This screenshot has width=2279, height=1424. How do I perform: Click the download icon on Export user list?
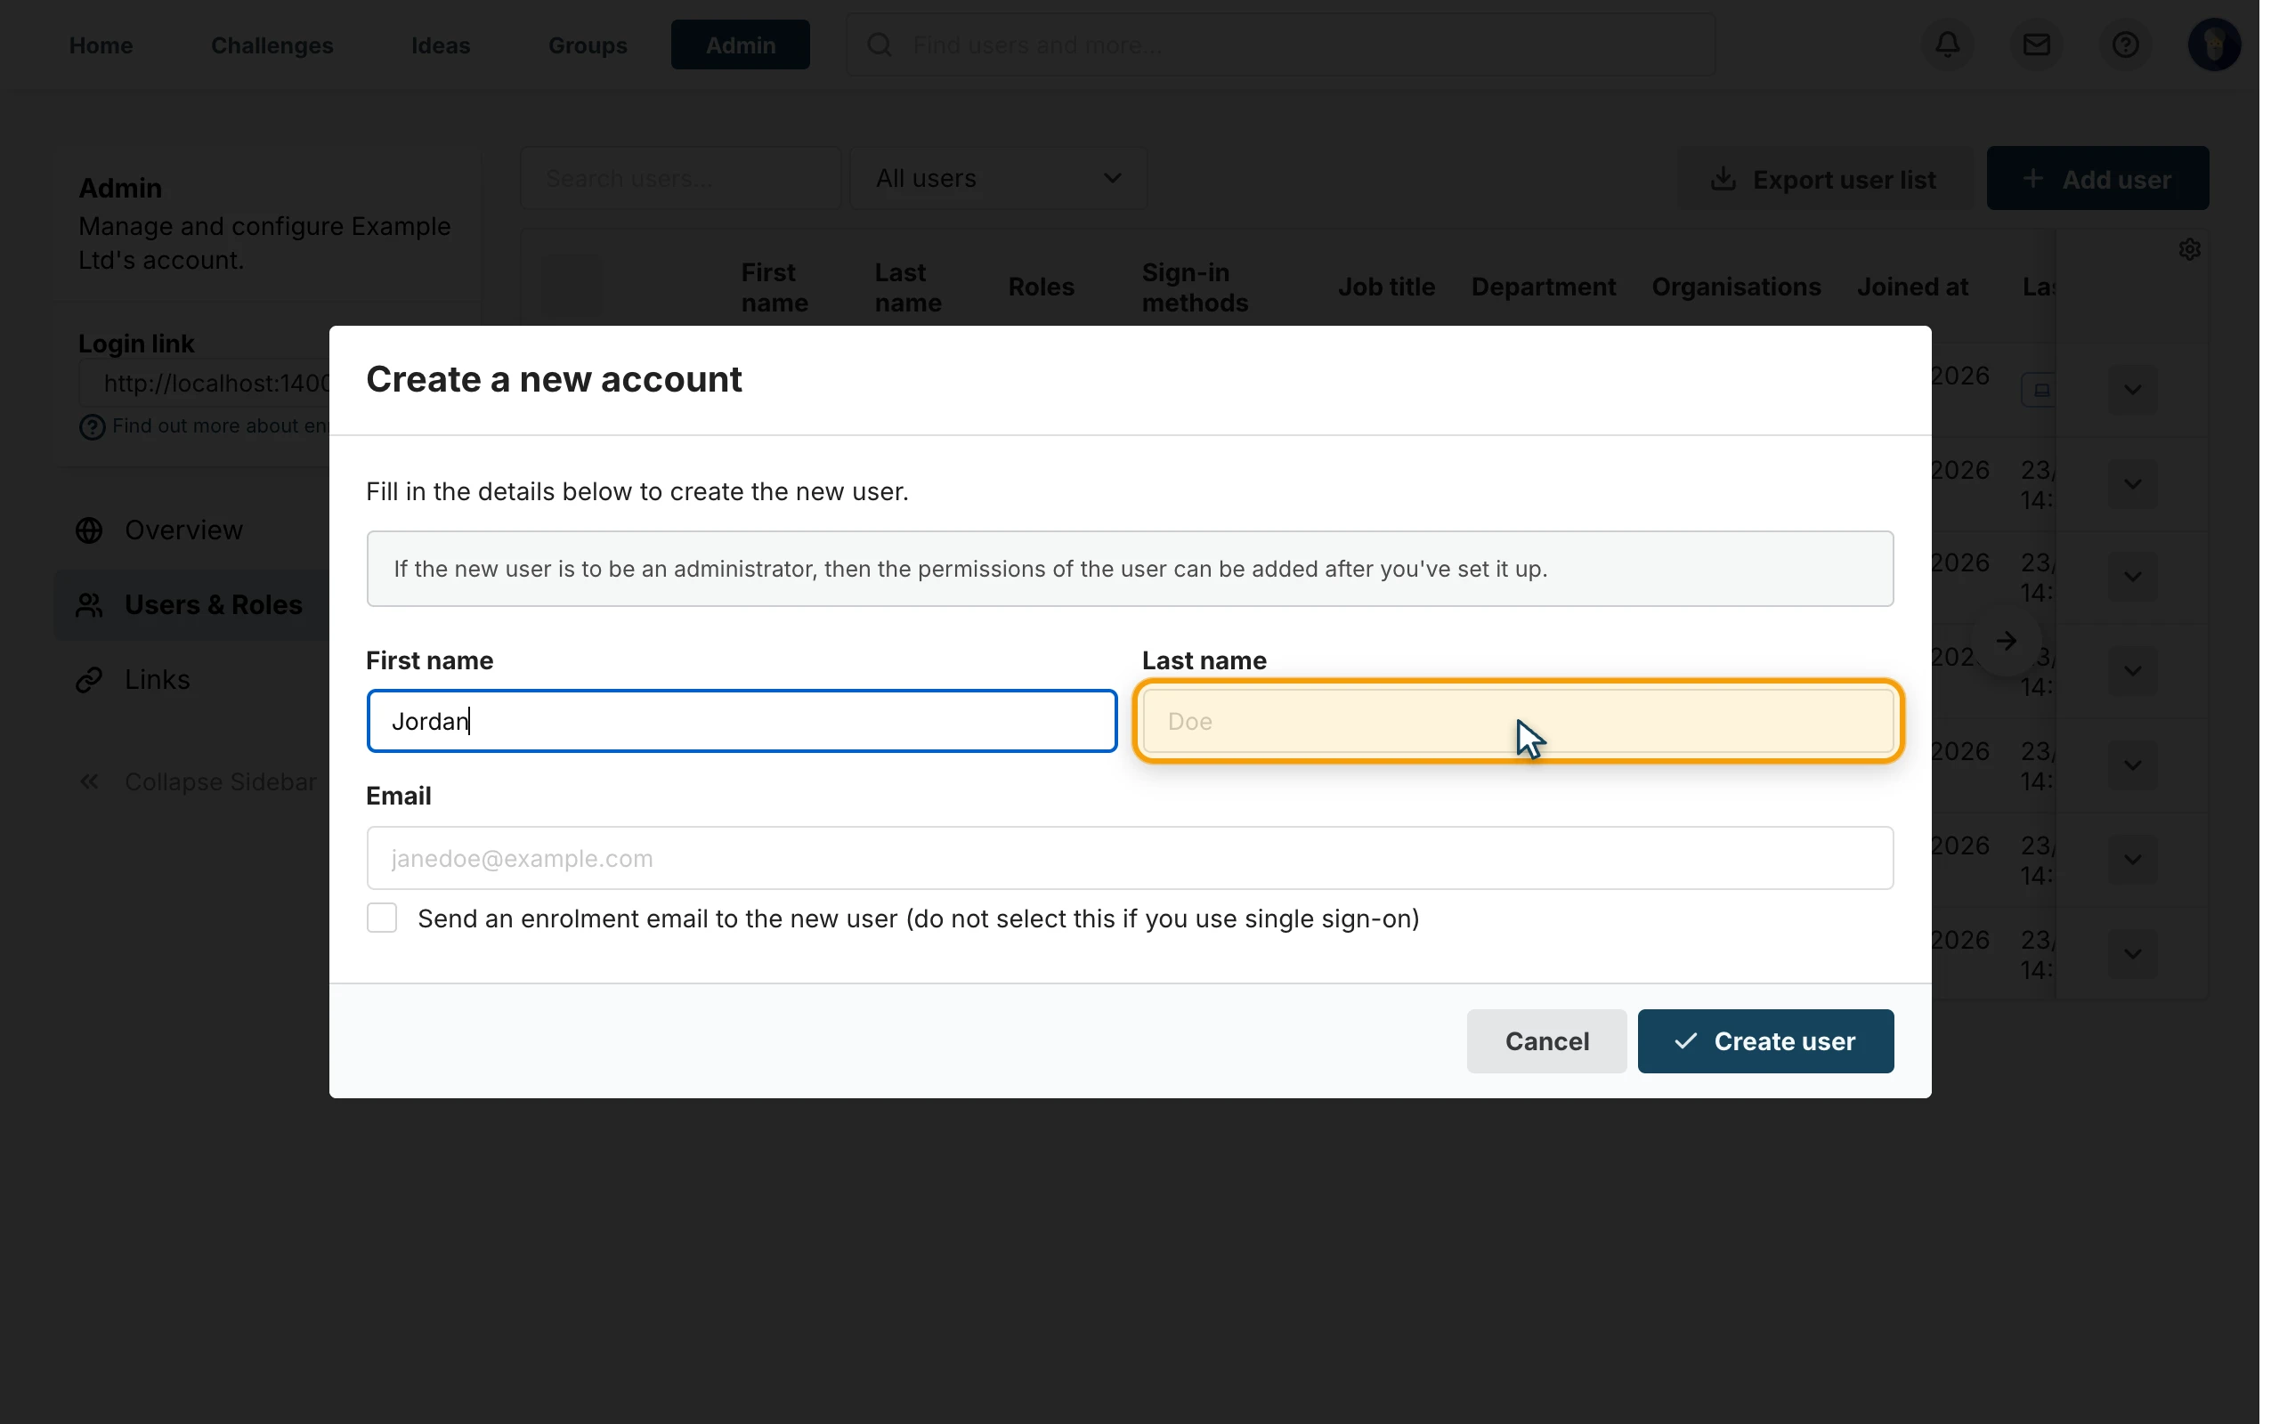1723,179
